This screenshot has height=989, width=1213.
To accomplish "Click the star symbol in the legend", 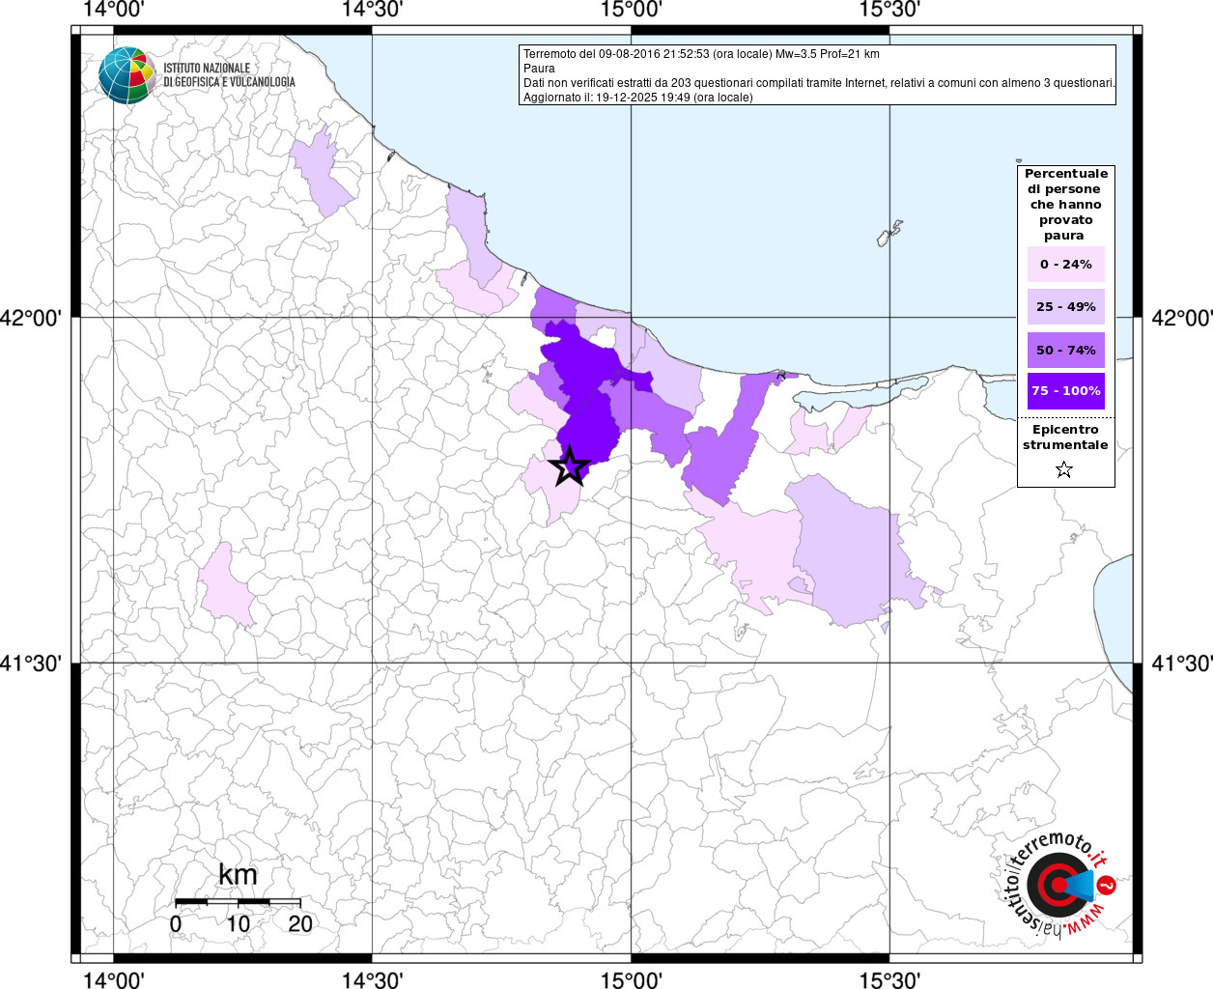I will tap(1064, 470).
